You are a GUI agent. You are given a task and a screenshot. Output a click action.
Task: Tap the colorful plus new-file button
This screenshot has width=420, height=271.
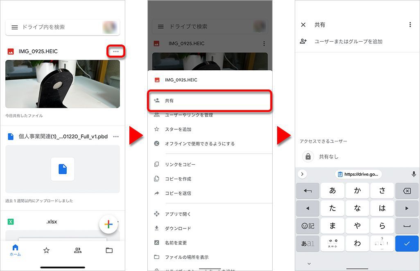tap(108, 224)
